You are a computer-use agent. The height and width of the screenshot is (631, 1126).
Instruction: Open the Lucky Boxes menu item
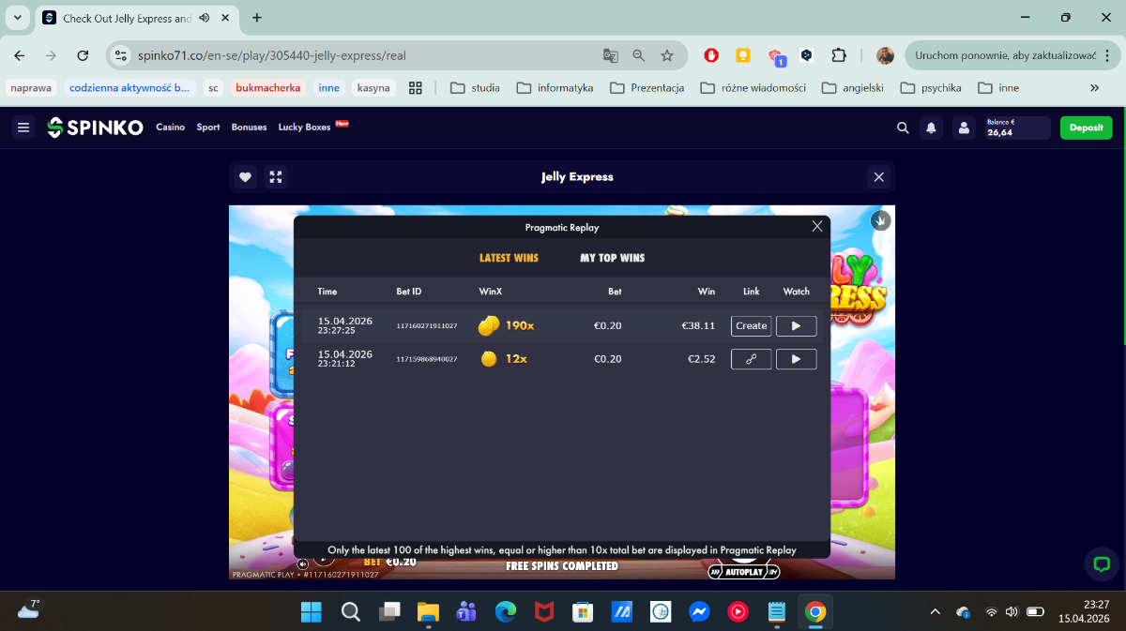(304, 128)
